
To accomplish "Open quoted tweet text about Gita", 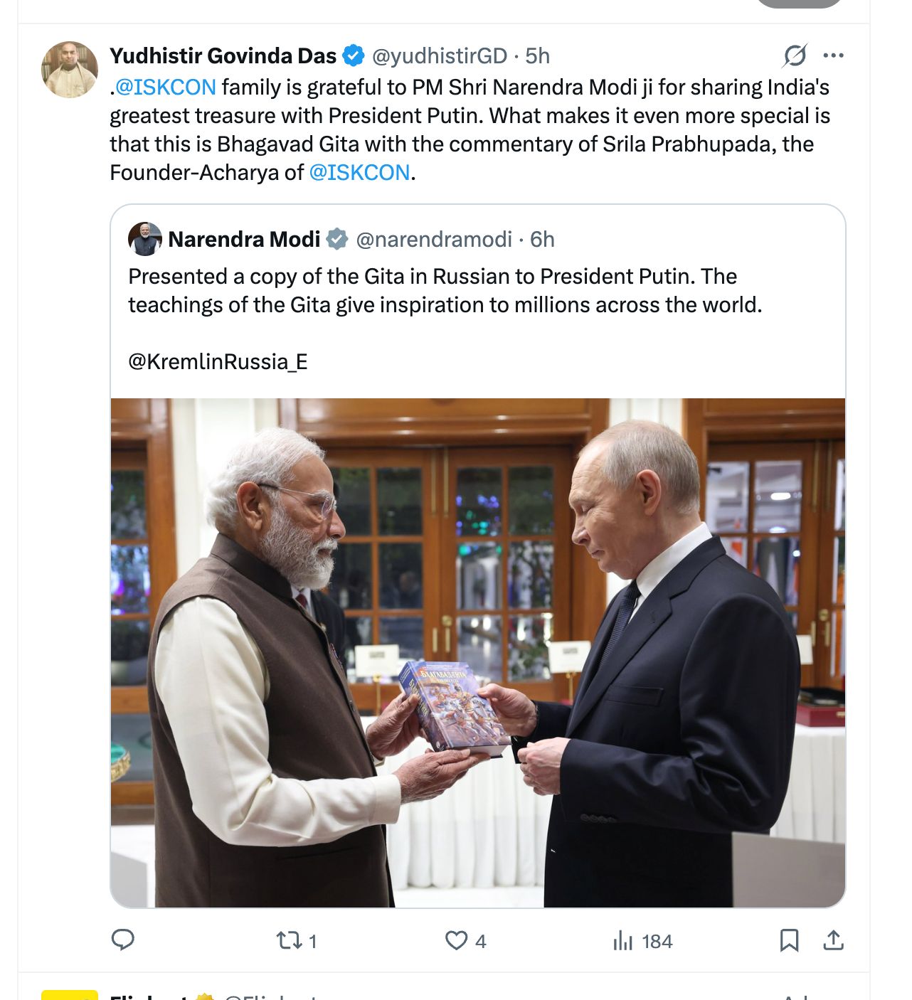I will (445, 290).
